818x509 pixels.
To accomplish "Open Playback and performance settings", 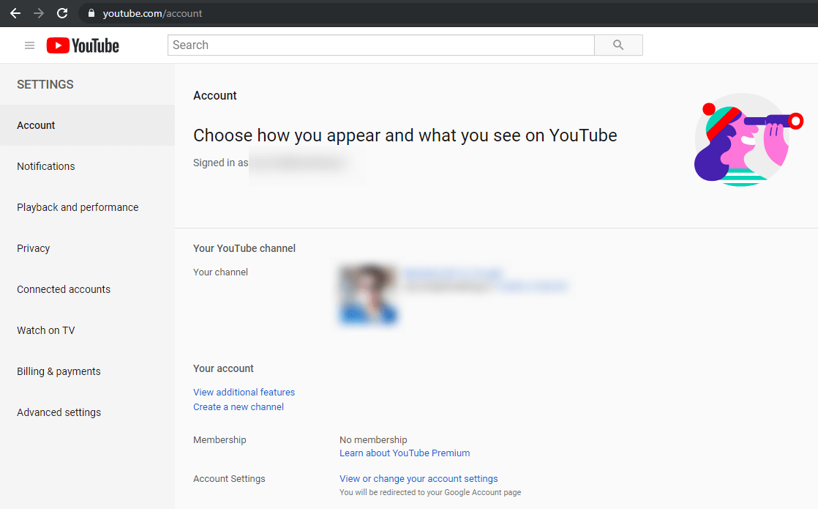I will coord(87,207).
